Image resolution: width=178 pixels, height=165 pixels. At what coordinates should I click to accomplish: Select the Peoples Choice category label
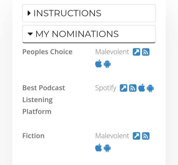tap(47, 52)
